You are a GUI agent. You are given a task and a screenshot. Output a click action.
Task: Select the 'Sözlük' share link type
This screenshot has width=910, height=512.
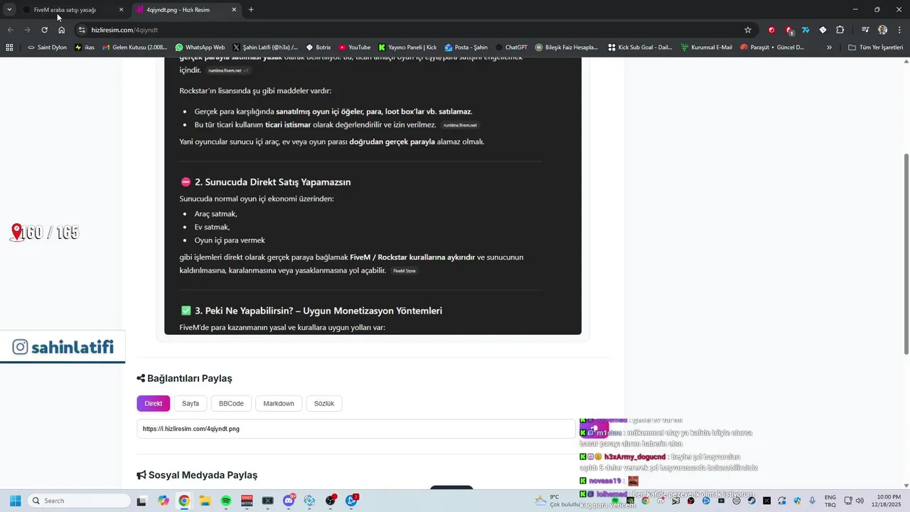click(324, 403)
